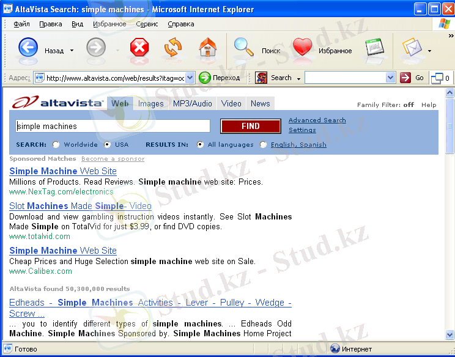
Task: Click the AltaVista logo
Action: pyautogui.click(x=57, y=102)
